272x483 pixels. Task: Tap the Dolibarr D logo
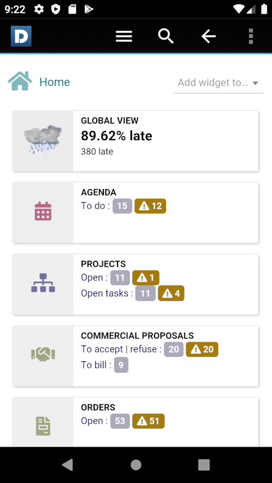click(21, 36)
